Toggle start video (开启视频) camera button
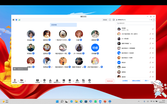167x104 pixels. (x=22, y=81)
